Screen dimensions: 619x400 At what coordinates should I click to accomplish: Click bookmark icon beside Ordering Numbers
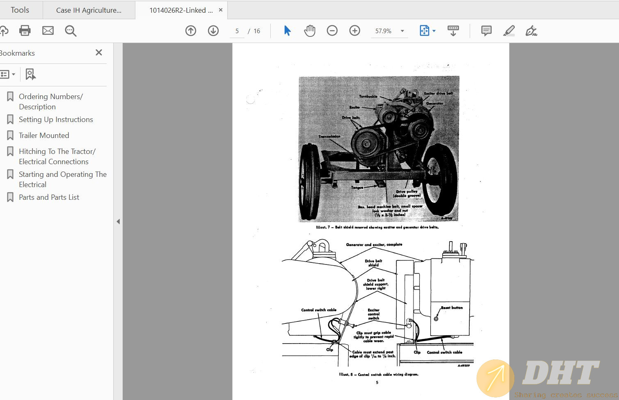click(10, 96)
